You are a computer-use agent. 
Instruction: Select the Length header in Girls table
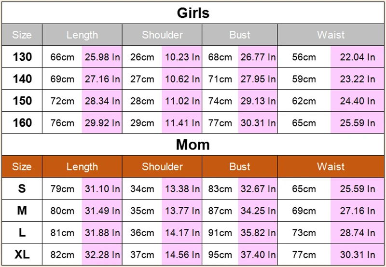tap(82, 35)
